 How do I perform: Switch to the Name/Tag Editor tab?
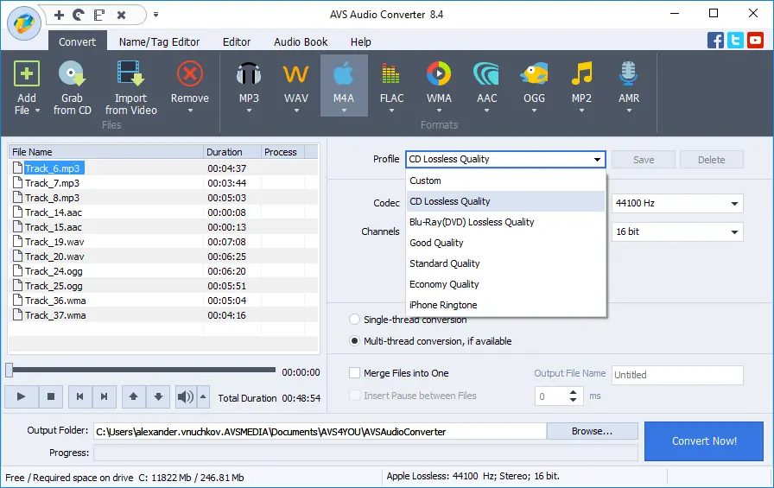tap(160, 42)
